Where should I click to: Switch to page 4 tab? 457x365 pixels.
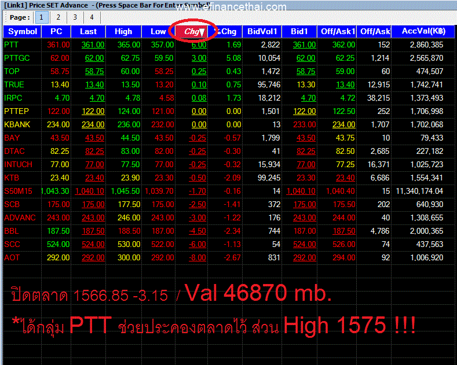click(92, 17)
